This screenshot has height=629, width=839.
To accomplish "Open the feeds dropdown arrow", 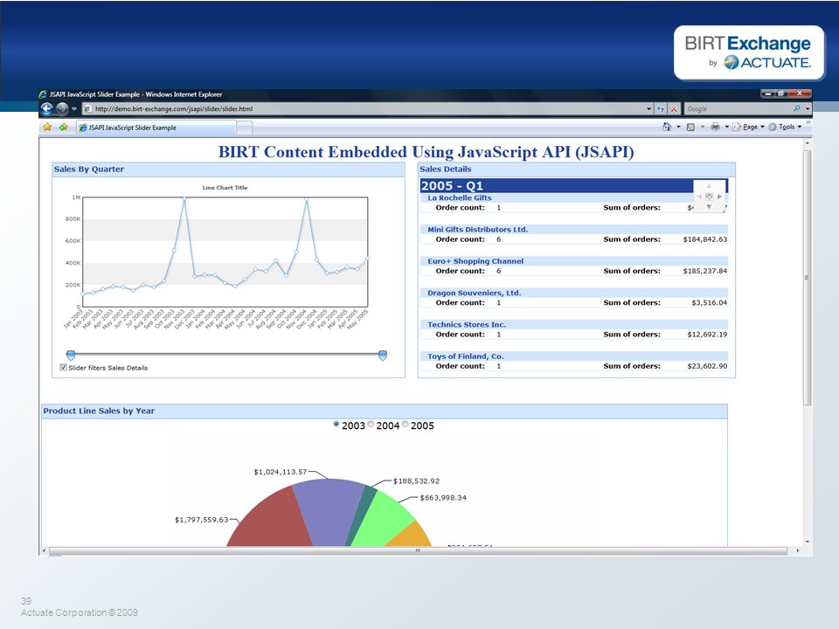I will coord(703,127).
